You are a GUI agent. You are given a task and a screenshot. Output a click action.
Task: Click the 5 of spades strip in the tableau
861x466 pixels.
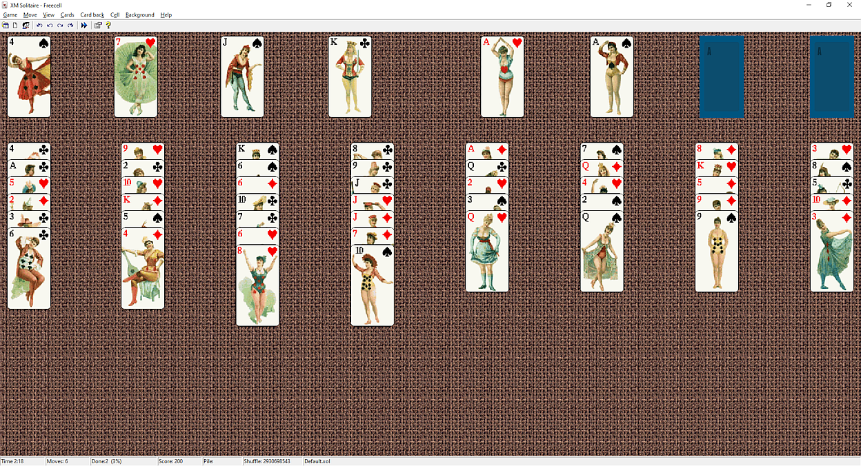[x=143, y=219]
